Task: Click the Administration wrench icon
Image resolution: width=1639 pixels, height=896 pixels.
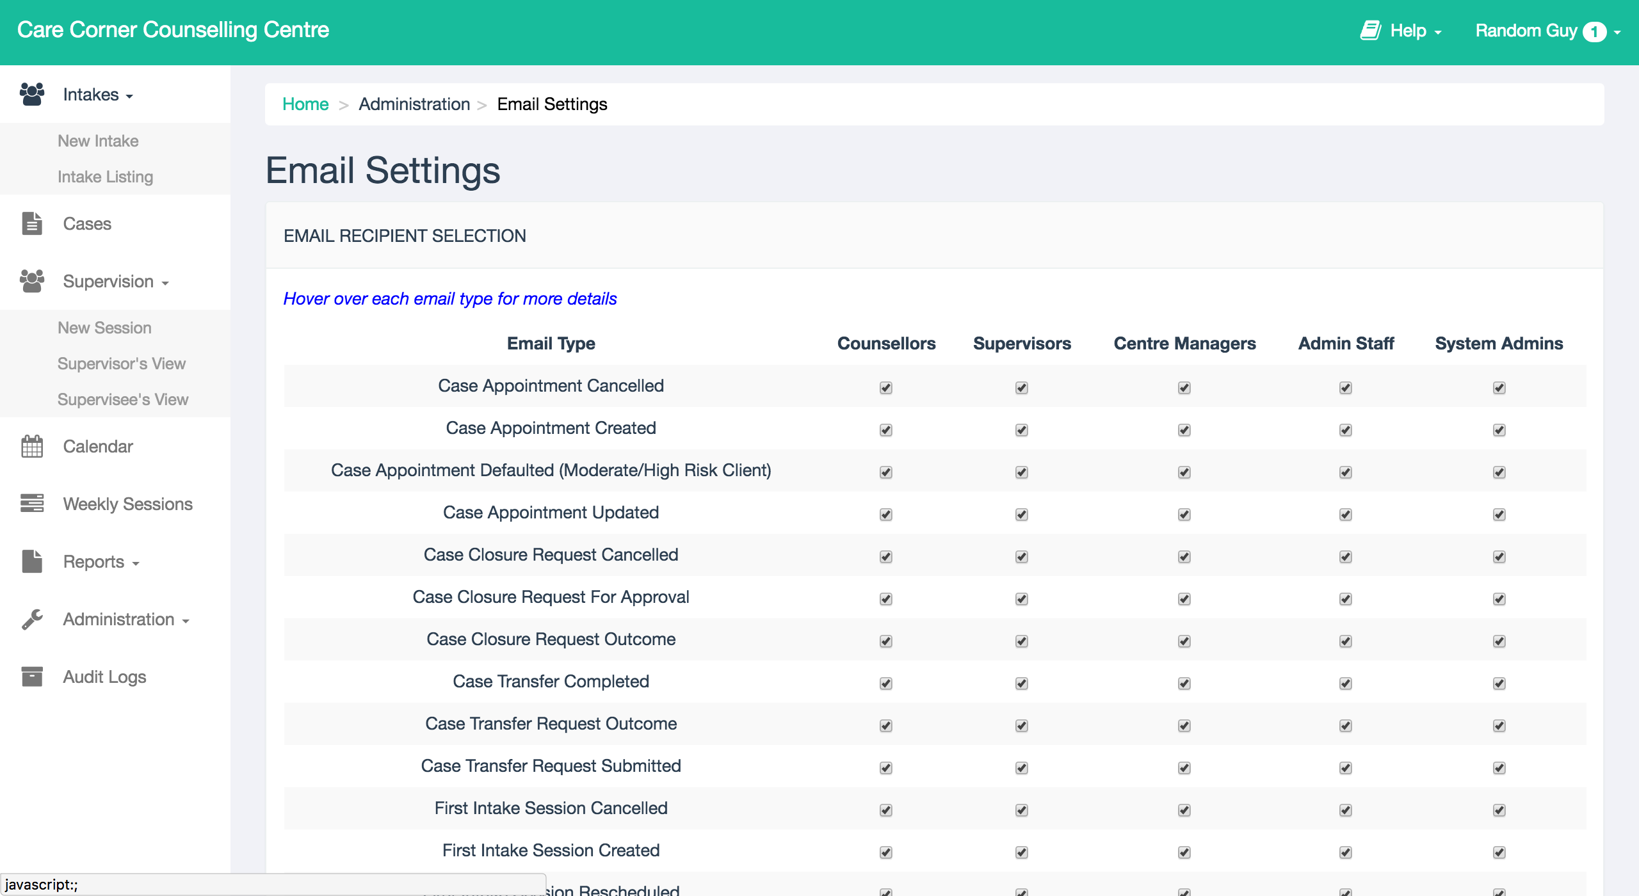Action: (x=32, y=619)
